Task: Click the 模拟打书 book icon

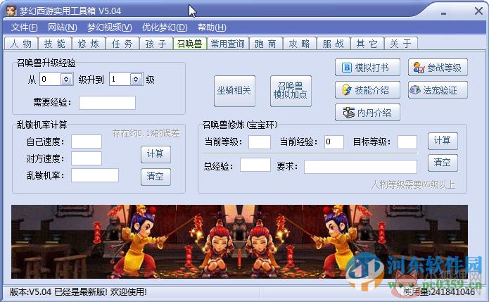Action: point(346,68)
